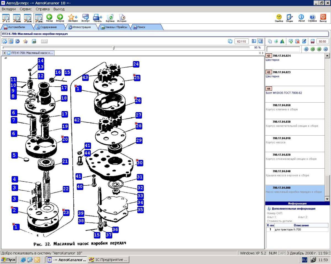The width and height of the screenshot is (331, 264).
Task: Click the blue ring illustration tool icon
Action: [18, 41]
